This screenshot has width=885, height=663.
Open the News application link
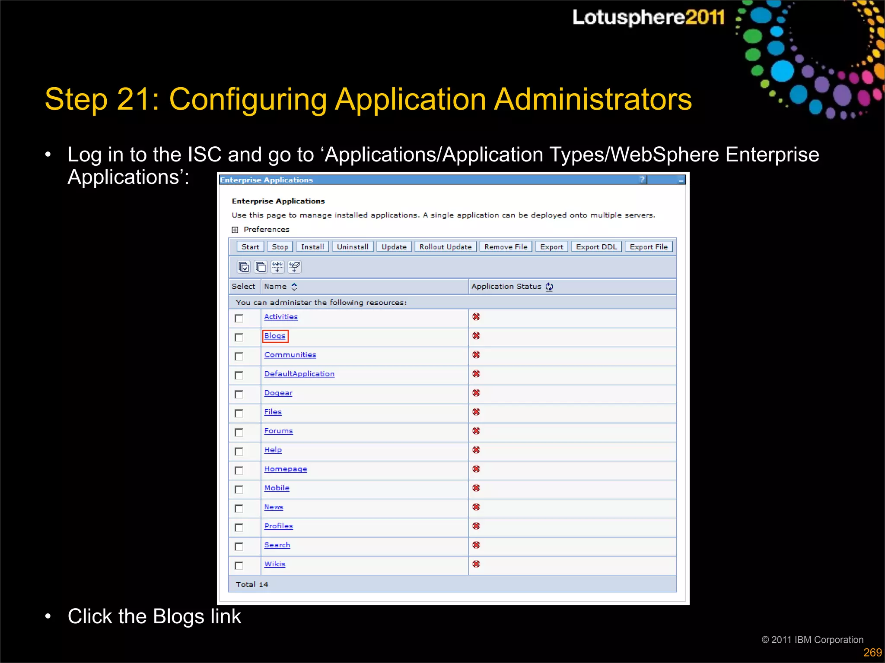click(274, 507)
